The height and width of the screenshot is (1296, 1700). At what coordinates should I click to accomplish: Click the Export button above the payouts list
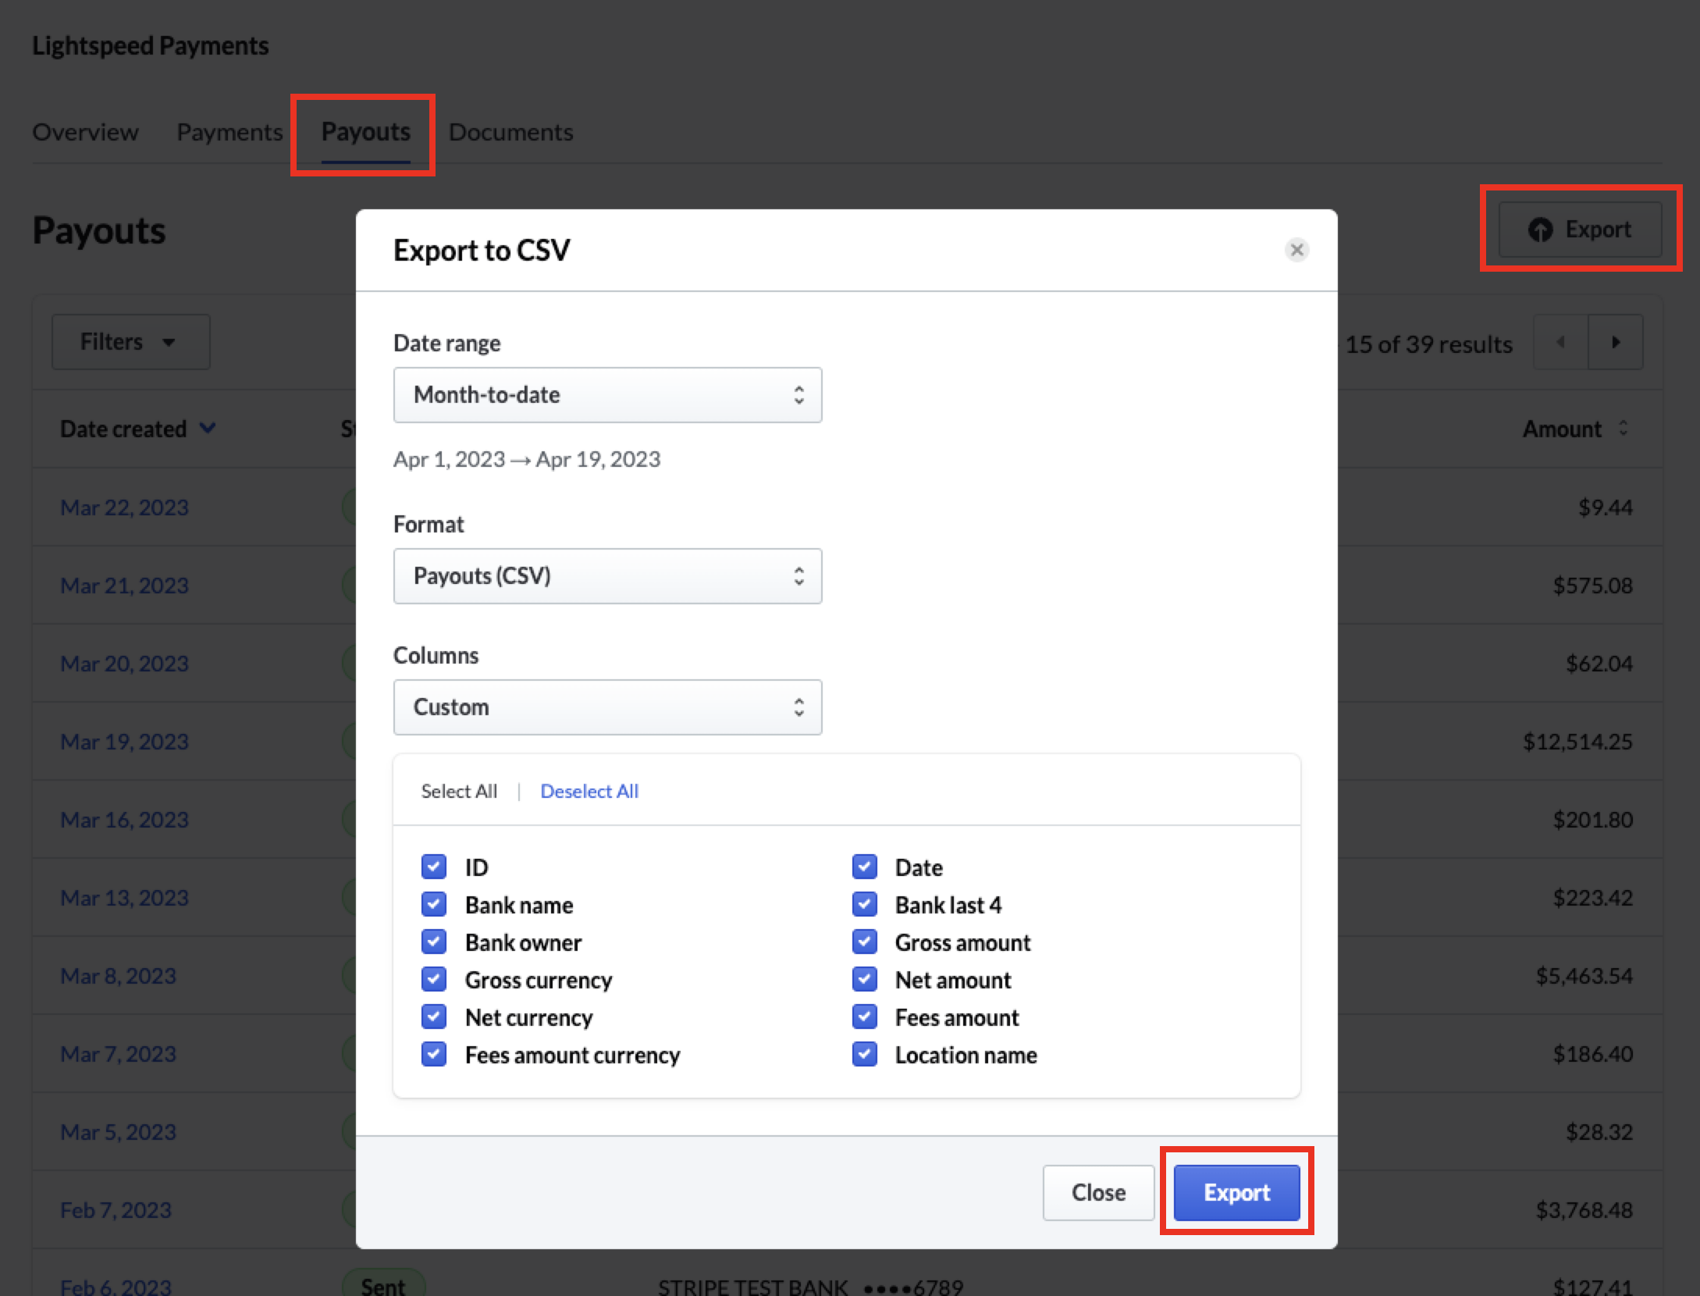1580,230
